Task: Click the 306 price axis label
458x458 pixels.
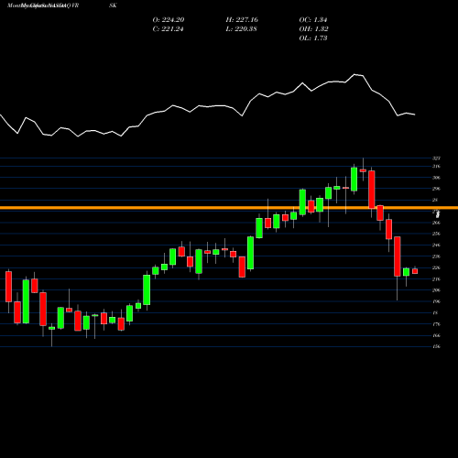Action: click(x=436, y=178)
